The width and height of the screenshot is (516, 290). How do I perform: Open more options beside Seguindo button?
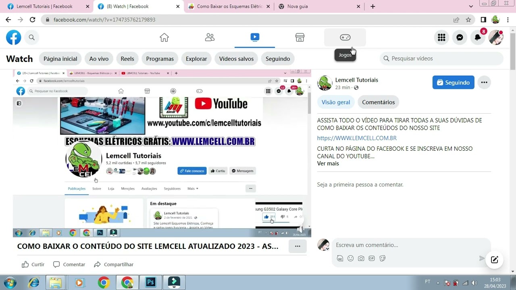pos(484,83)
